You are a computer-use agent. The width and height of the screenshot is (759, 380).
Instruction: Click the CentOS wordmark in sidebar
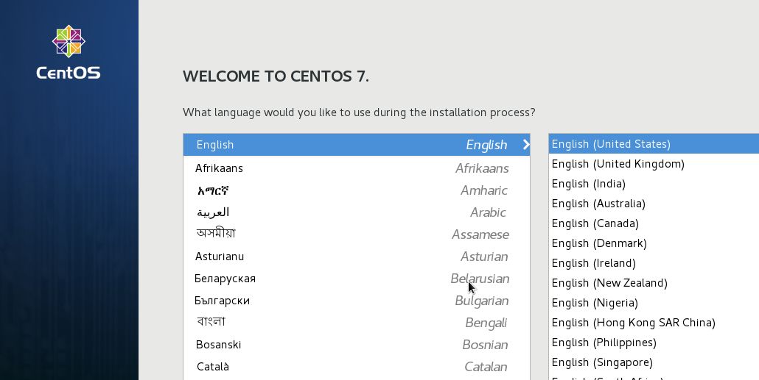click(69, 73)
